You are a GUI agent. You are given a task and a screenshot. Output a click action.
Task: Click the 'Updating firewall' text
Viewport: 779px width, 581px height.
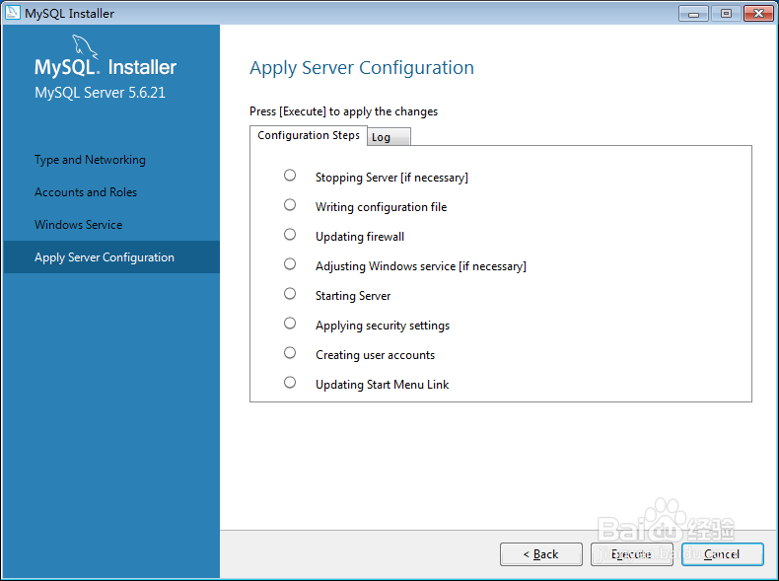click(x=360, y=237)
